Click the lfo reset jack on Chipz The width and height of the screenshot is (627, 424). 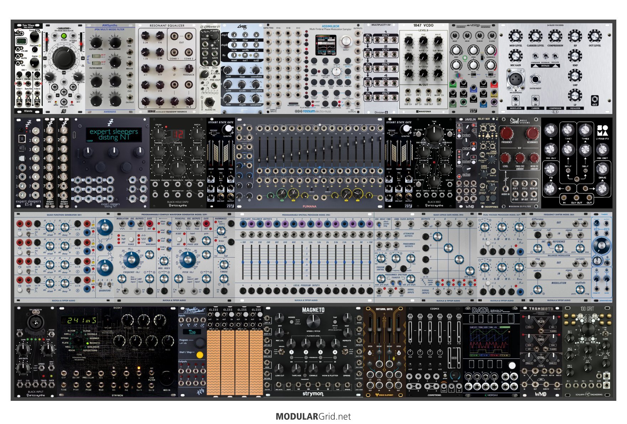(234, 56)
